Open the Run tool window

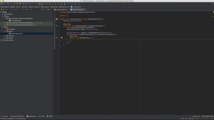(x=41, y=116)
